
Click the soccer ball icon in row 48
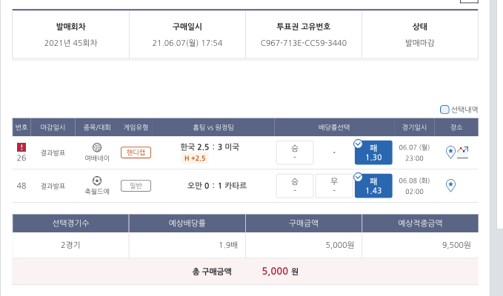pyautogui.click(x=96, y=180)
